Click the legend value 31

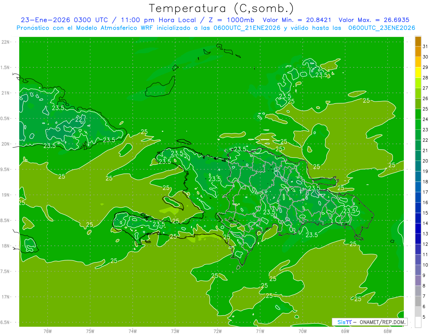click(x=426, y=46)
